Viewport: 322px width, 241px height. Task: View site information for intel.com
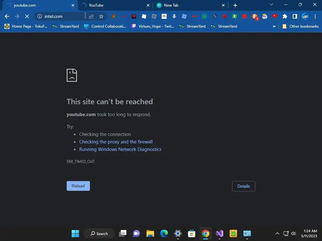pos(40,16)
